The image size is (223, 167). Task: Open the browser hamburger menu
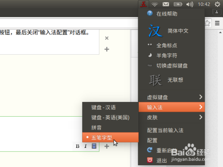[217, 23]
